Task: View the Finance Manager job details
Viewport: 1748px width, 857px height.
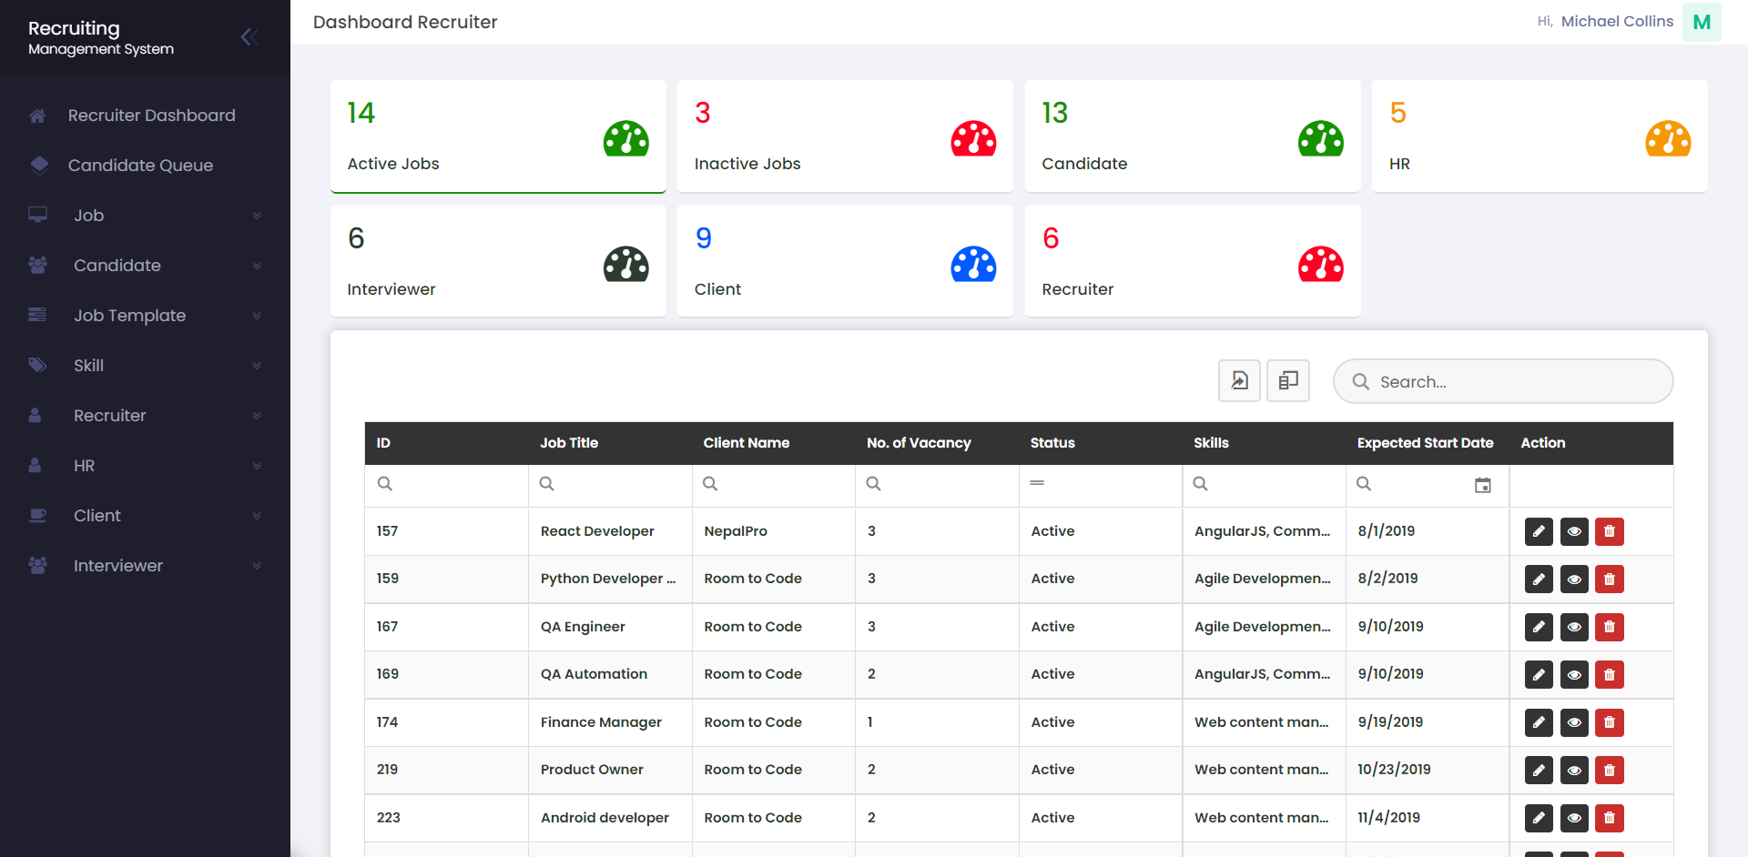Action: [x=1573, y=722]
